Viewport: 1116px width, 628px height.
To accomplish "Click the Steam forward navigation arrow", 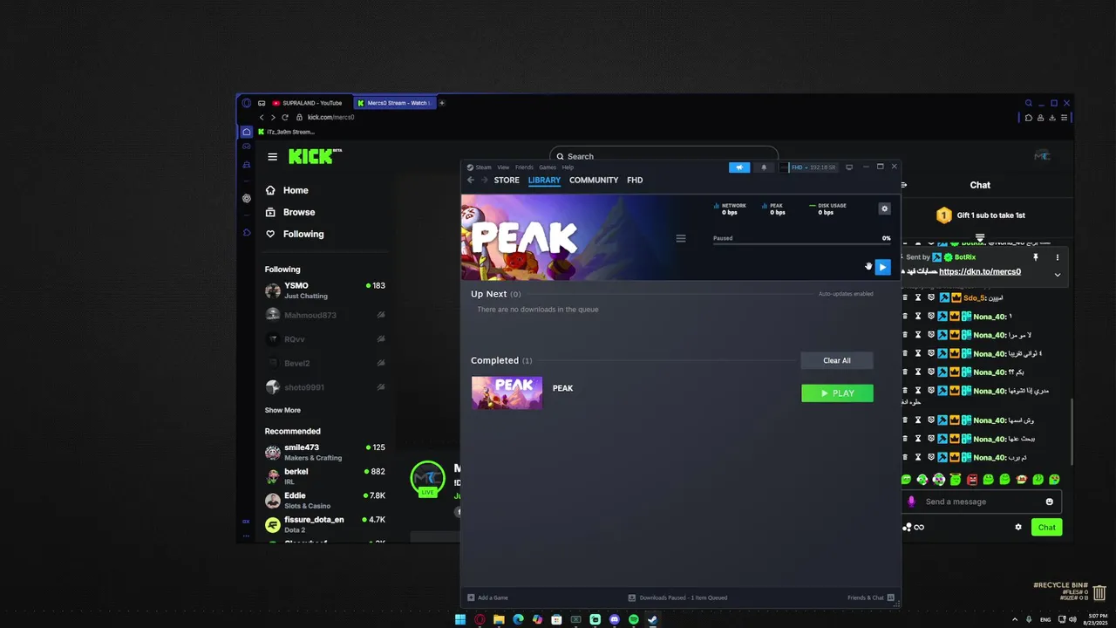I will coord(483,180).
